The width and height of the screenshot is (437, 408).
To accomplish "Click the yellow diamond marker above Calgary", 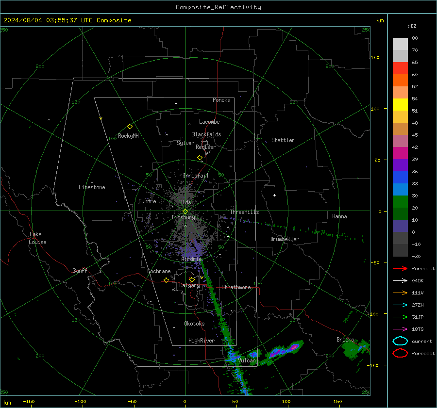I will tap(192, 279).
